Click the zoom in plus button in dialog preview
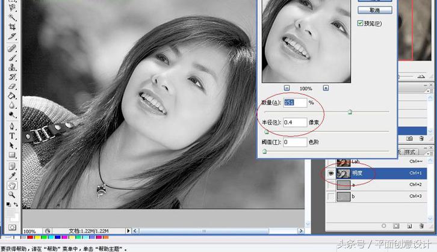This screenshot has height=252, width=437. (326, 88)
